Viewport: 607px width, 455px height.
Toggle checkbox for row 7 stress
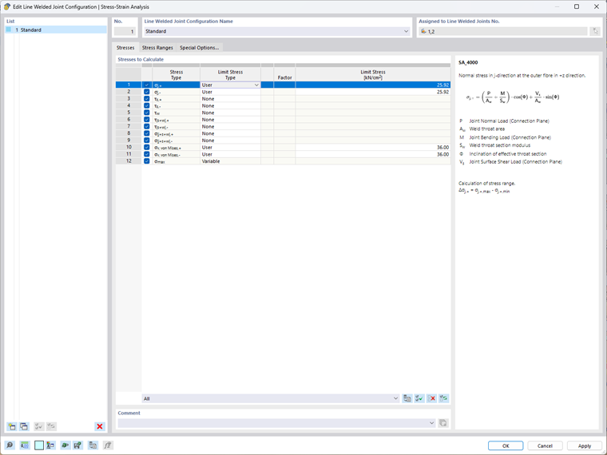(x=147, y=126)
